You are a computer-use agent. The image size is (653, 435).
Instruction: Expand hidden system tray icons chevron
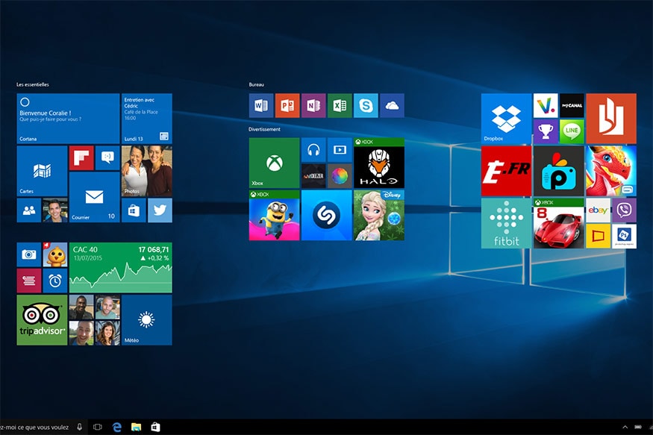(x=625, y=427)
